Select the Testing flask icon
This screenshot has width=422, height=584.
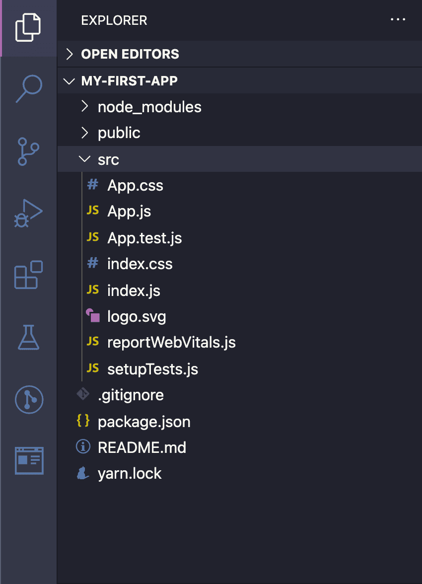pyautogui.click(x=28, y=338)
